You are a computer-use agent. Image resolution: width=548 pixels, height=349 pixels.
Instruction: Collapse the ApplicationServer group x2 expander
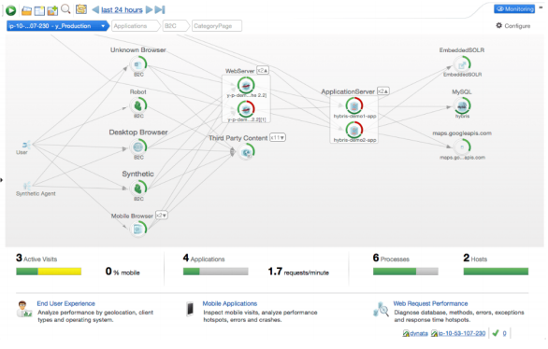coord(383,91)
